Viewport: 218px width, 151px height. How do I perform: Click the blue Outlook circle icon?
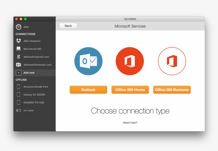coord(89,61)
